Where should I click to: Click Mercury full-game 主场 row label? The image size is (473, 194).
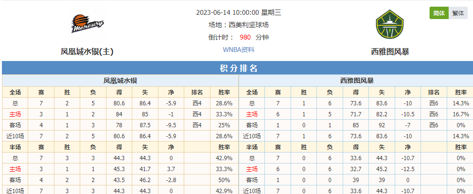[x=15, y=114]
